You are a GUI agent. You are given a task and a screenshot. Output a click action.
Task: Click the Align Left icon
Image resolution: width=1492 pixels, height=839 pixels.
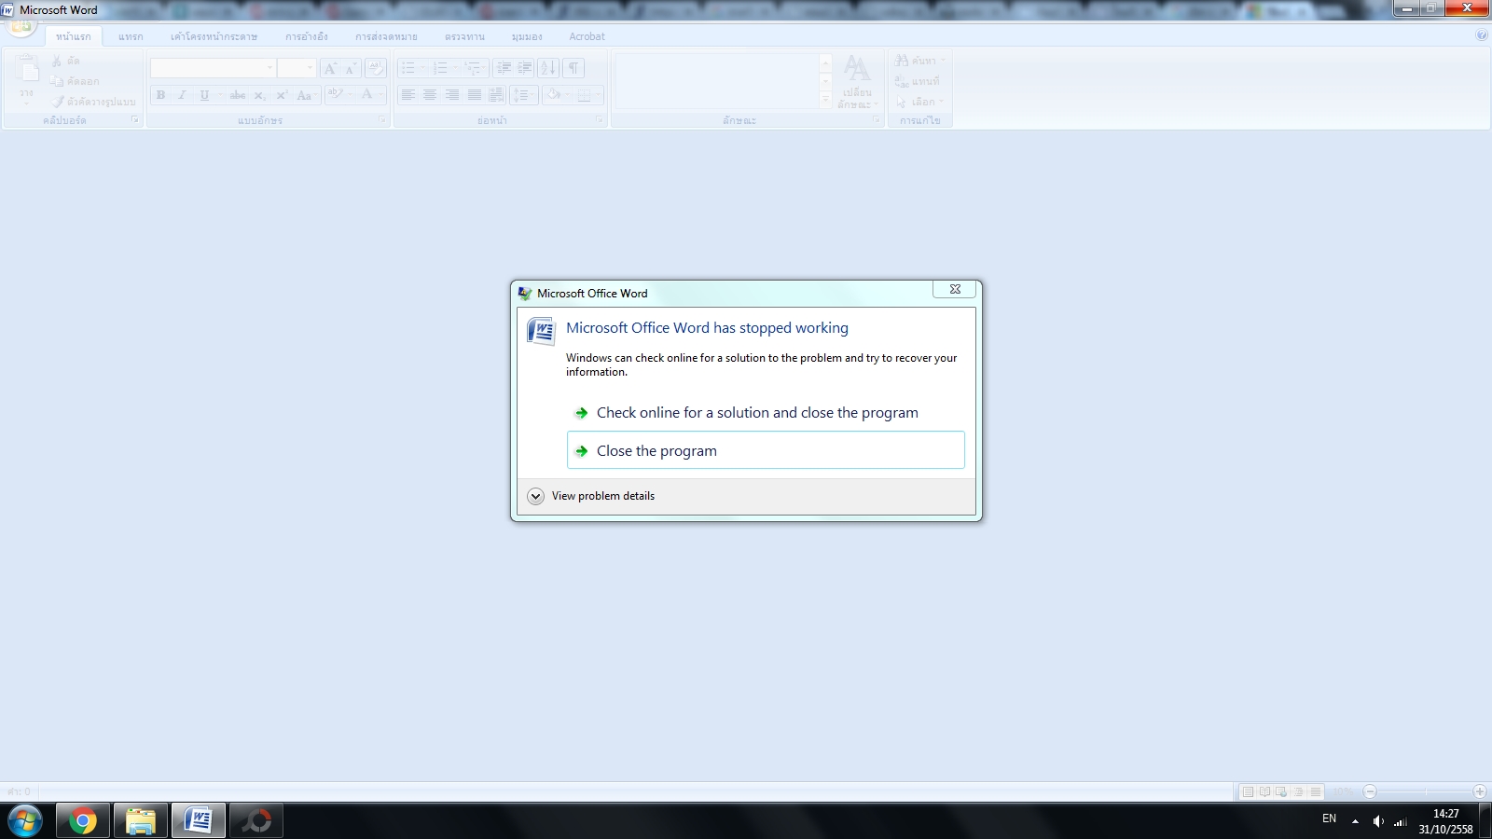[408, 95]
